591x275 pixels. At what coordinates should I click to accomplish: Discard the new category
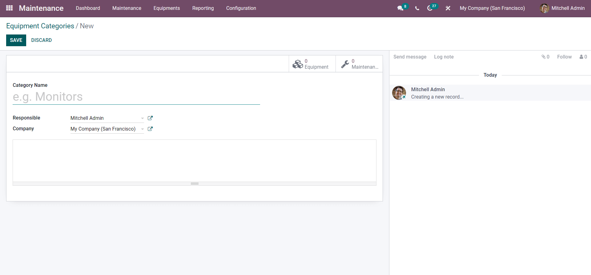point(42,40)
